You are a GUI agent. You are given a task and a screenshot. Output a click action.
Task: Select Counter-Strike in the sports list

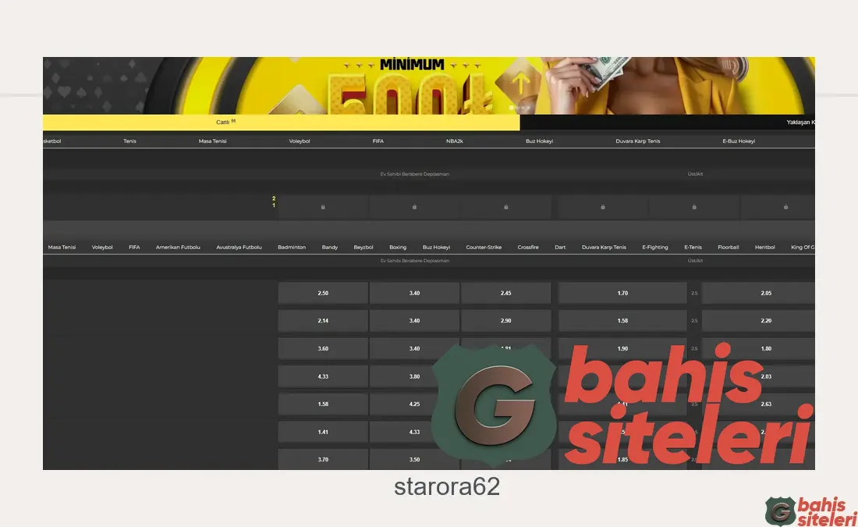[484, 247]
